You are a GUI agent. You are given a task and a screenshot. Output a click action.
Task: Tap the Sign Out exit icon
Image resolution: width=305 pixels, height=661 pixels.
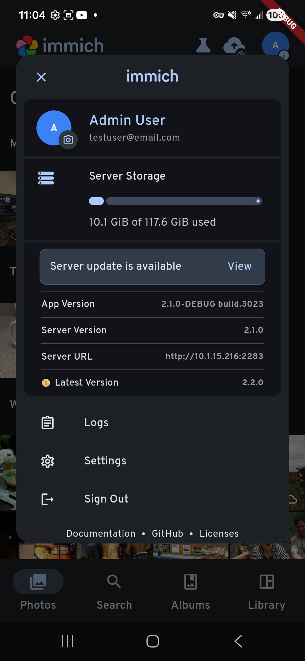47,499
